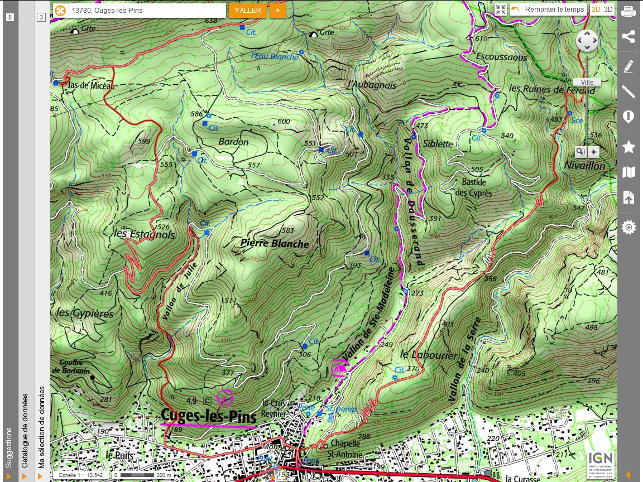643x482 pixels.
Task: Click the Bardon map label
Action: click(233, 142)
